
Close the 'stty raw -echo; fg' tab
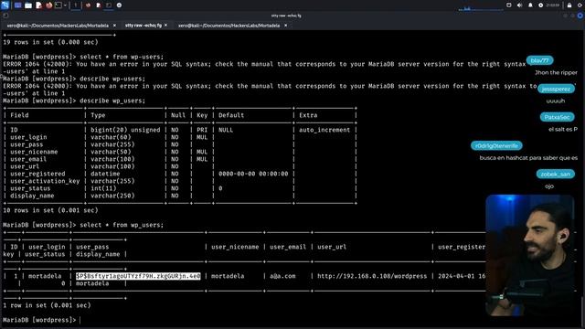coord(165,26)
